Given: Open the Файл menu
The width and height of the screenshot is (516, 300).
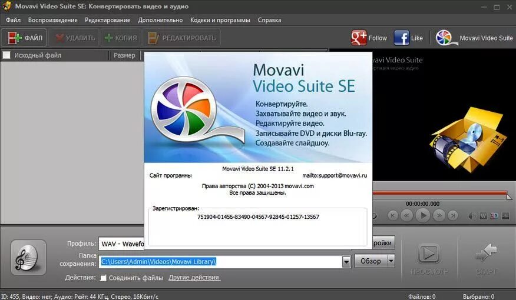Looking at the screenshot, I should click(13, 20).
